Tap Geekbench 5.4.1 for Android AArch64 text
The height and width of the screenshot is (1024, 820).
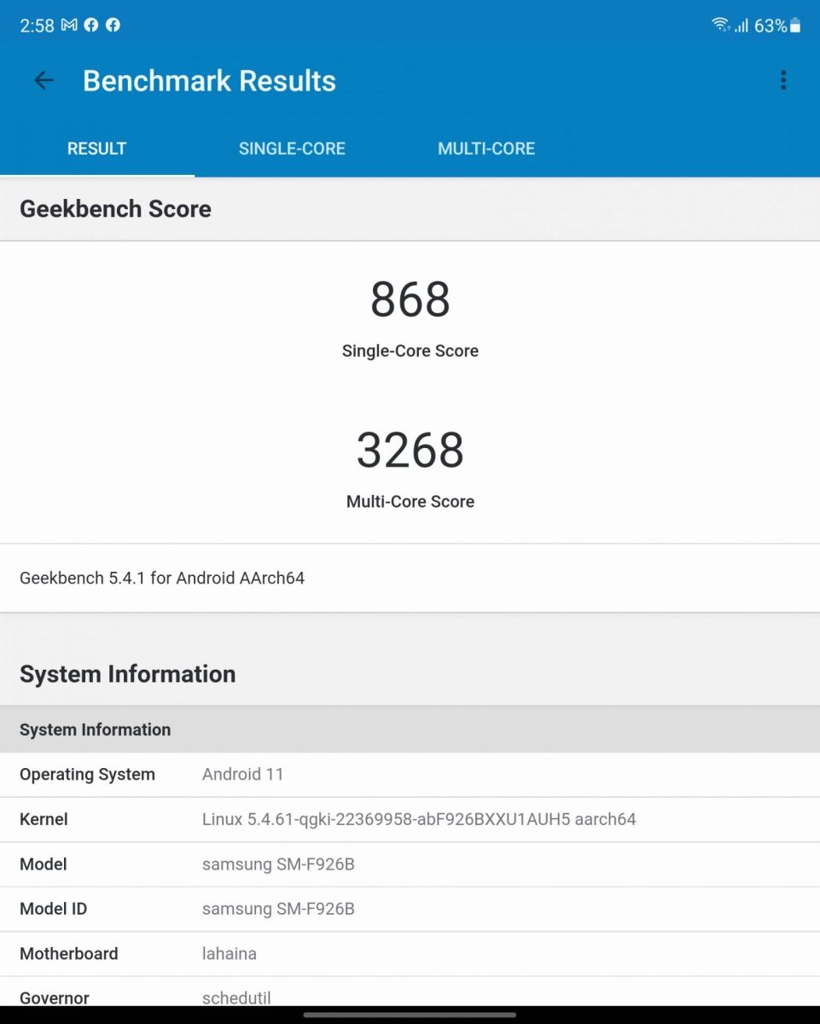(162, 578)
